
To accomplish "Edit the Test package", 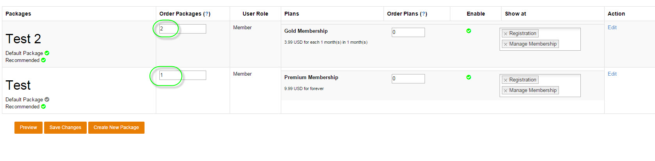I will [x=612, y=74].
